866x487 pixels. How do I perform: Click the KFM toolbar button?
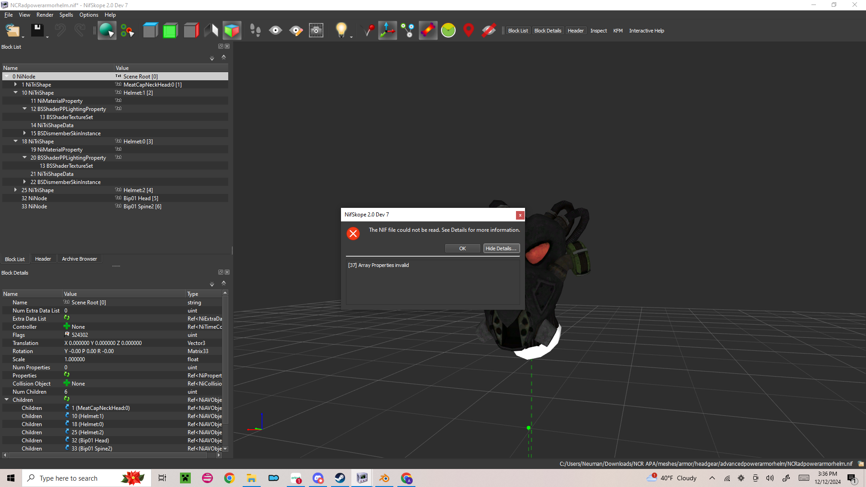click(618, 31)
